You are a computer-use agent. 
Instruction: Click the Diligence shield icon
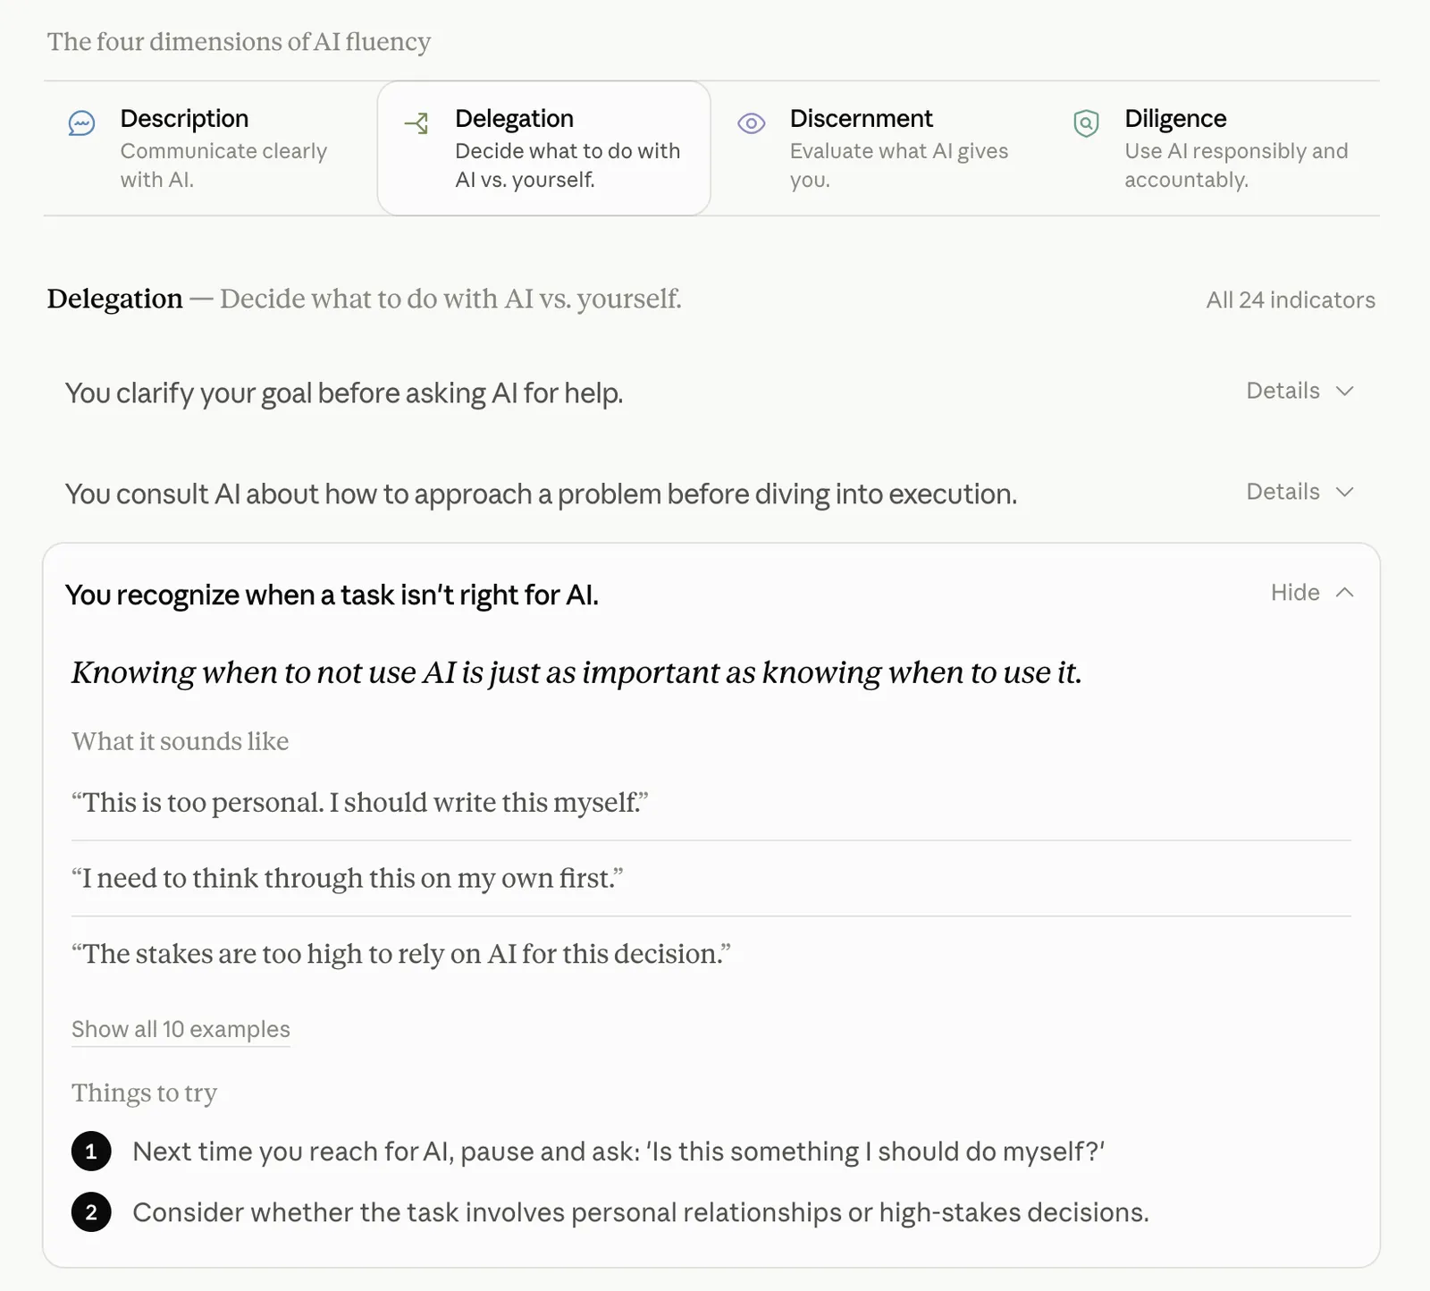(x=1086, y=123)
